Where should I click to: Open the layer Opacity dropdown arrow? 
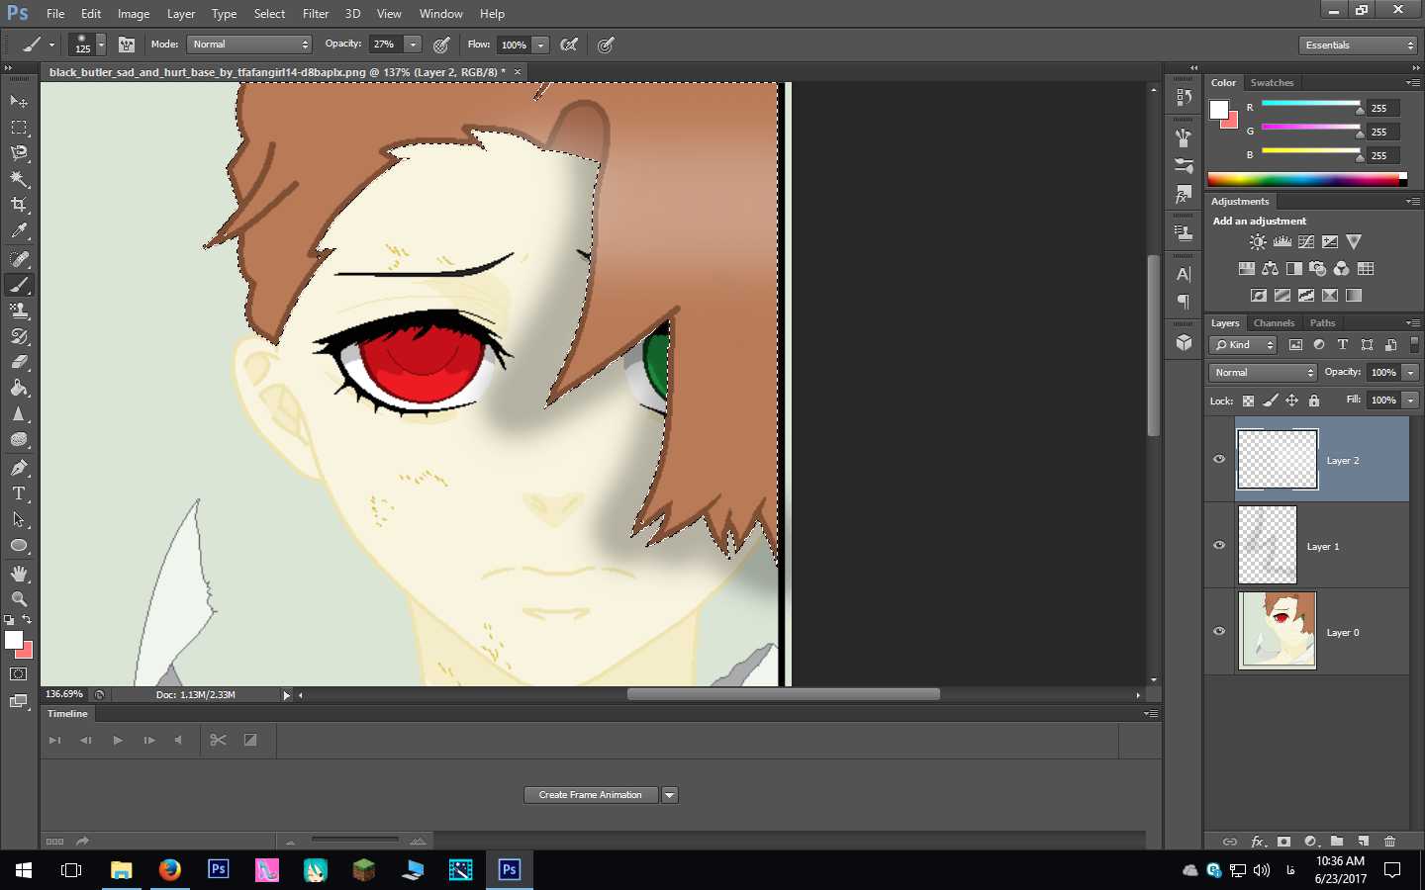(1411, 373)
